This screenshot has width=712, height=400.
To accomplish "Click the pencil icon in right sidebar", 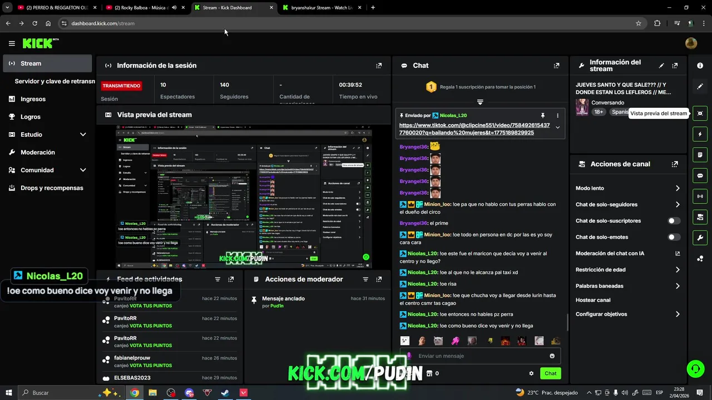I will [x=700, y=86].
